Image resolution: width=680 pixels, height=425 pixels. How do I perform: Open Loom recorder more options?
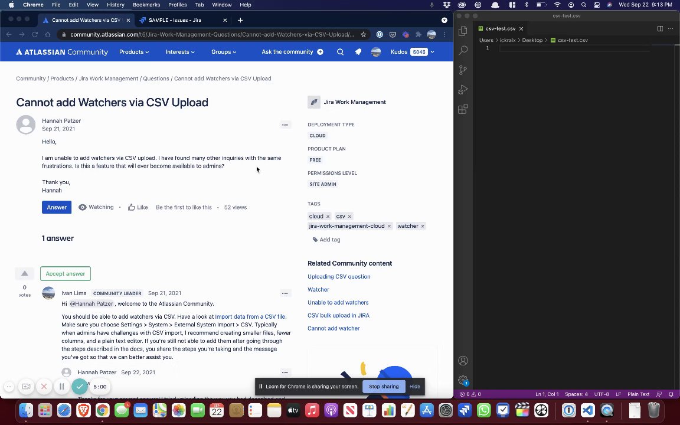click(x=9, y=387)
